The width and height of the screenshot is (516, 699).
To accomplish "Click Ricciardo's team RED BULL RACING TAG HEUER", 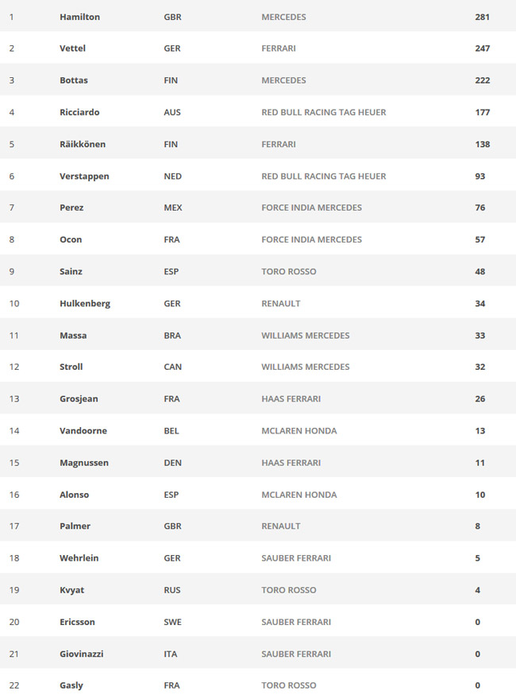I will click(x=324, y=112).
